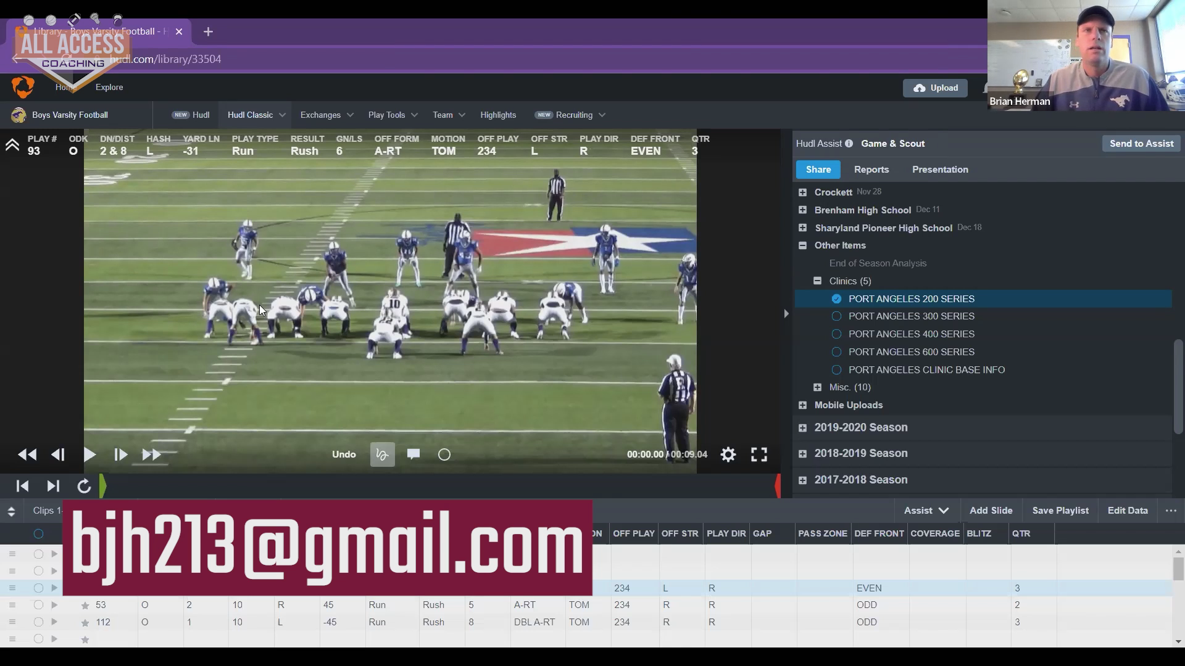Open the Hudl Classic dropdown menu

point(256,115)
